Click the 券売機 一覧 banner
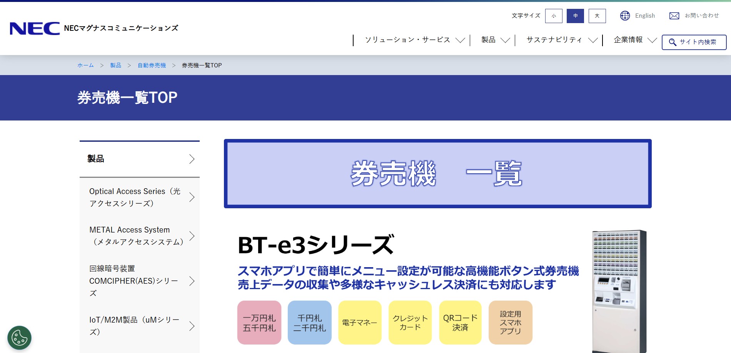The height and width of the screenshot is (353, 731). pos(438,174)
